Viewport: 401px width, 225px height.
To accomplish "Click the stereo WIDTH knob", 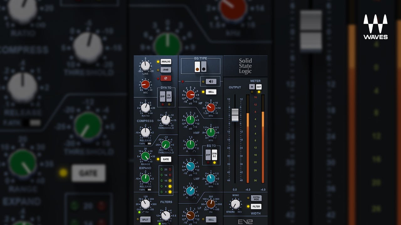I will pyautogui.click(x=236, y=204).
